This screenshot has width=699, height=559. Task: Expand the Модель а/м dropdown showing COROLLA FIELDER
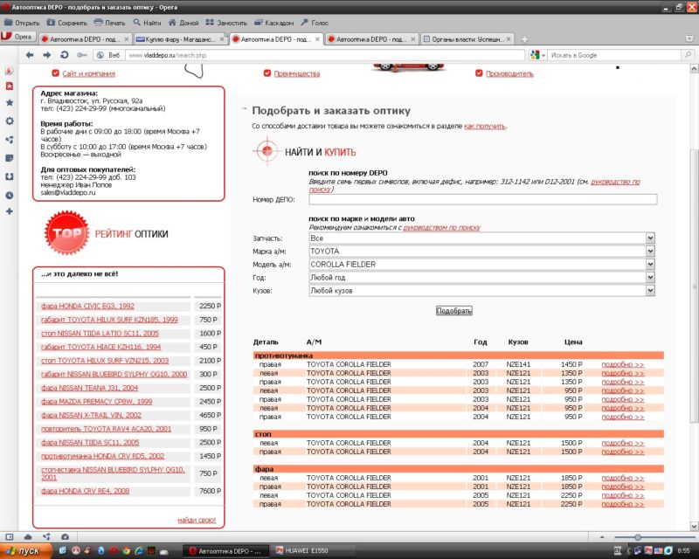pyautogui.click(x=482, y=265)
